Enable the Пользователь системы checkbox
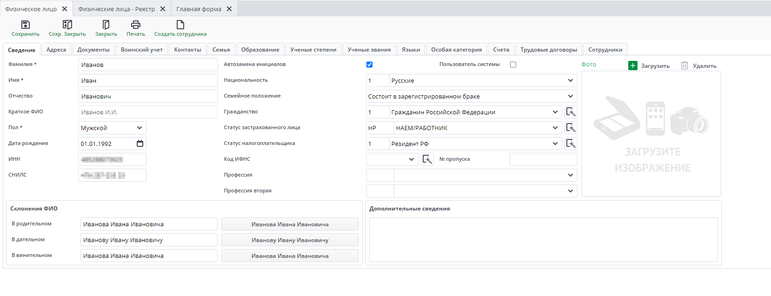This screenshot has width=771, height=296. [513, 65]
